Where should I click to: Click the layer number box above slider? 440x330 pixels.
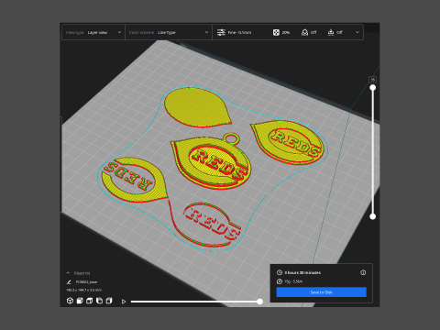tap(373, 80)
